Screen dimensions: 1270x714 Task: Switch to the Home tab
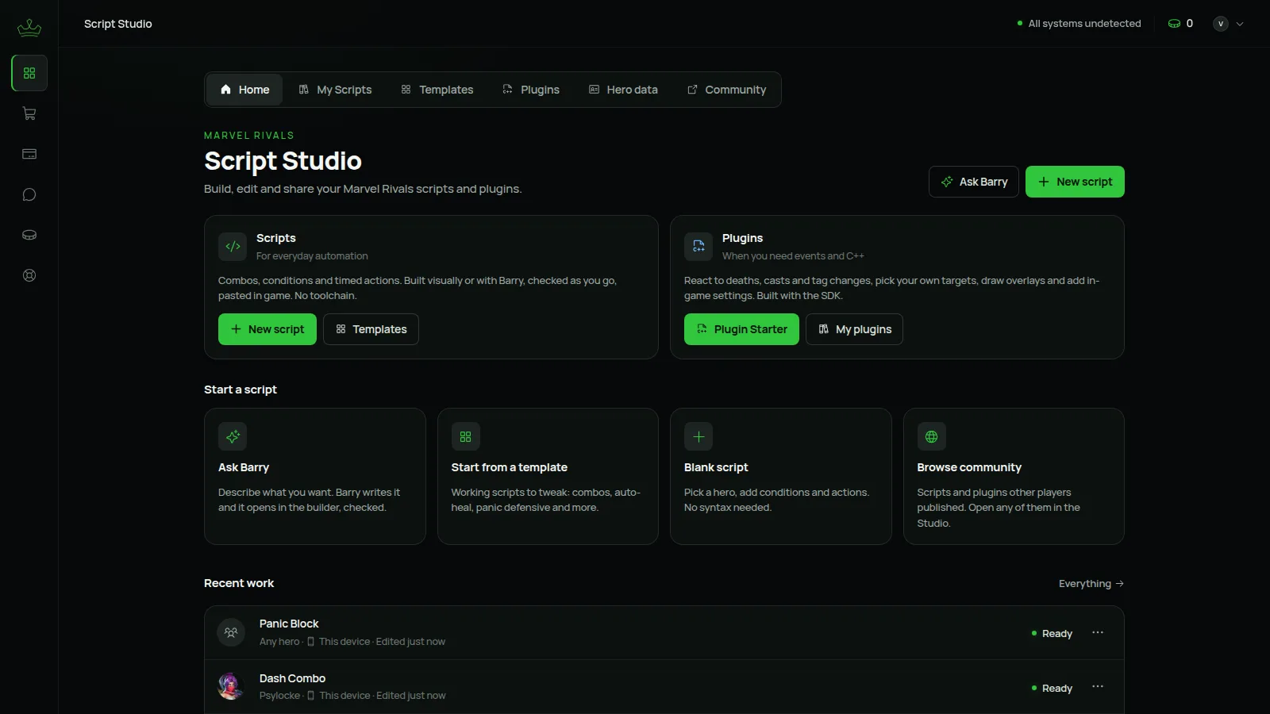point(244,90)
